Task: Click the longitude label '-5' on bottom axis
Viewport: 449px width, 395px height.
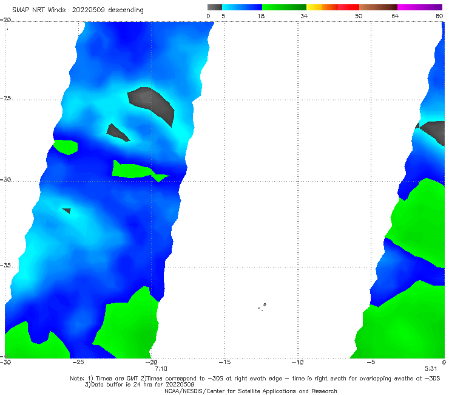Action: point(371,362)
